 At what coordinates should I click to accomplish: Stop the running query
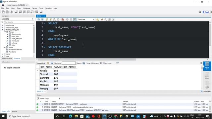point(58,20)
